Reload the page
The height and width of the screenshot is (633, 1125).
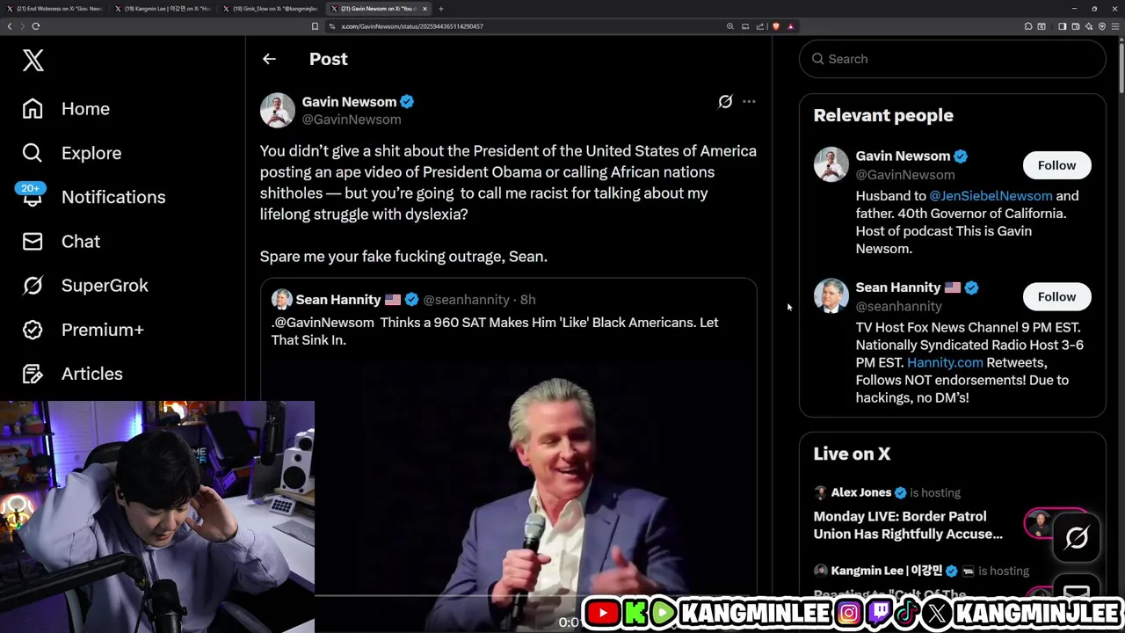[36, 26]
